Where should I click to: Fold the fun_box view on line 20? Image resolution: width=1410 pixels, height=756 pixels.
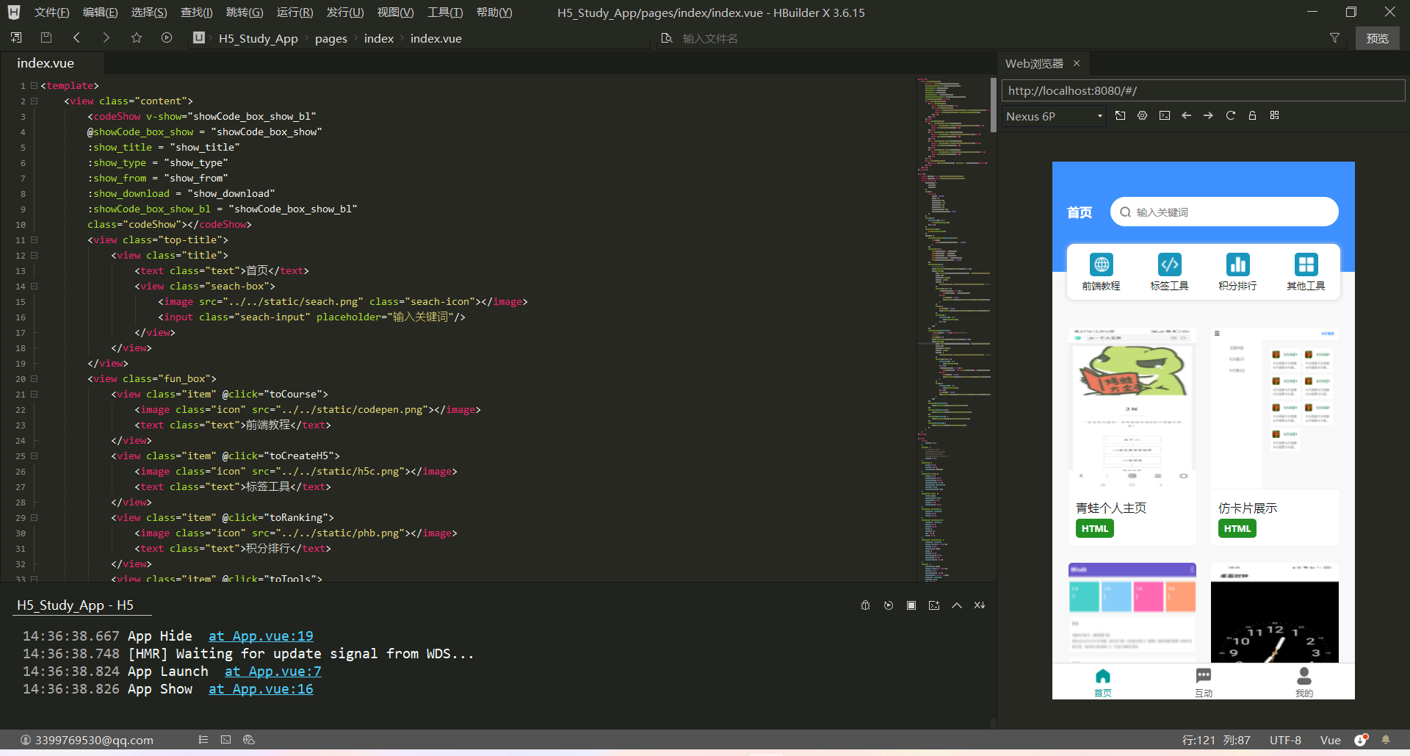(34, 379)
